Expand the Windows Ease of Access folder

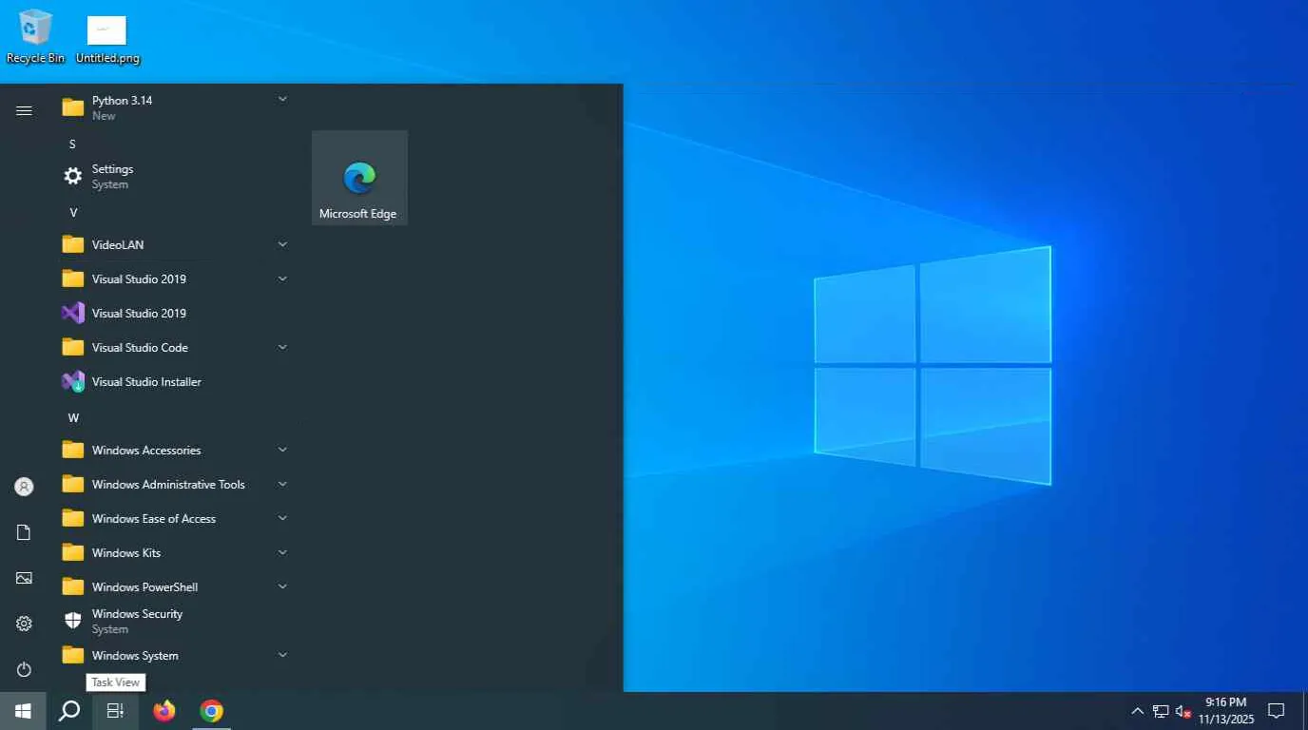click(x=176, y=518)
